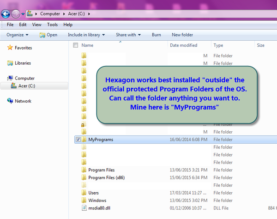Expand Include in library dropdown
The height and width of the screenshot is (219, 277).
(x=86, y=35)
